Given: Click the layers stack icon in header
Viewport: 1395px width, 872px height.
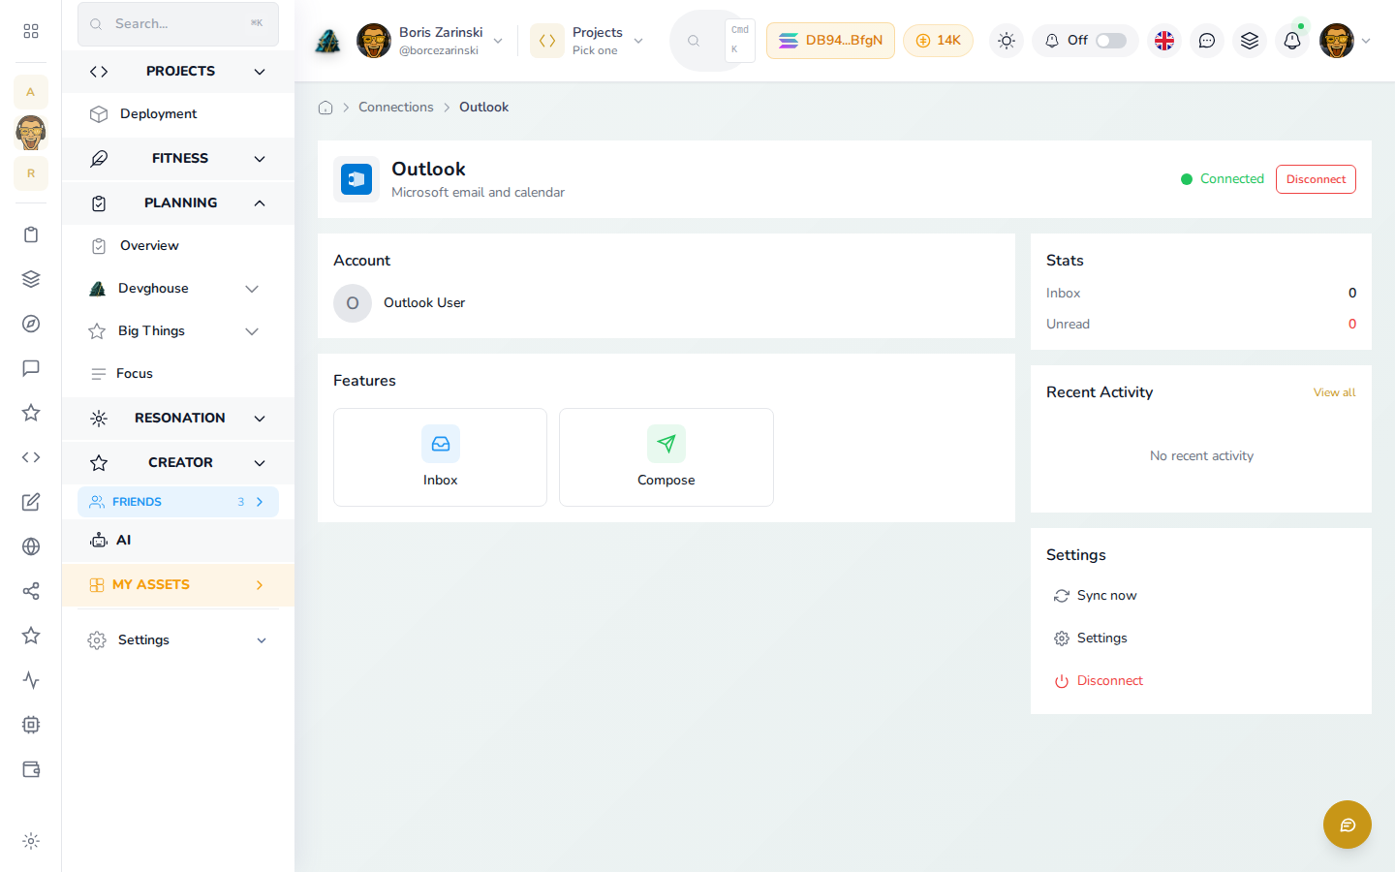Looking at the screenshot, I should pos(1250,41).
